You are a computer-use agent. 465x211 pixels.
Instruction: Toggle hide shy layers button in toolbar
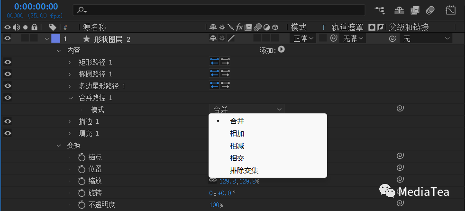pyautogui.click(x=399, y=10)
